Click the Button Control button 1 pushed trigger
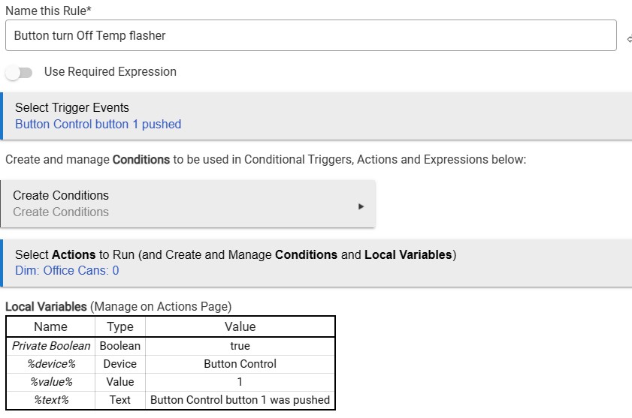The width and height of the screenshot is (632, 418). click(x=98, y=124)
